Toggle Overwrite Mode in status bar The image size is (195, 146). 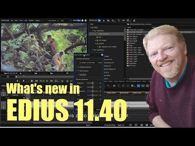click(110, 125)
